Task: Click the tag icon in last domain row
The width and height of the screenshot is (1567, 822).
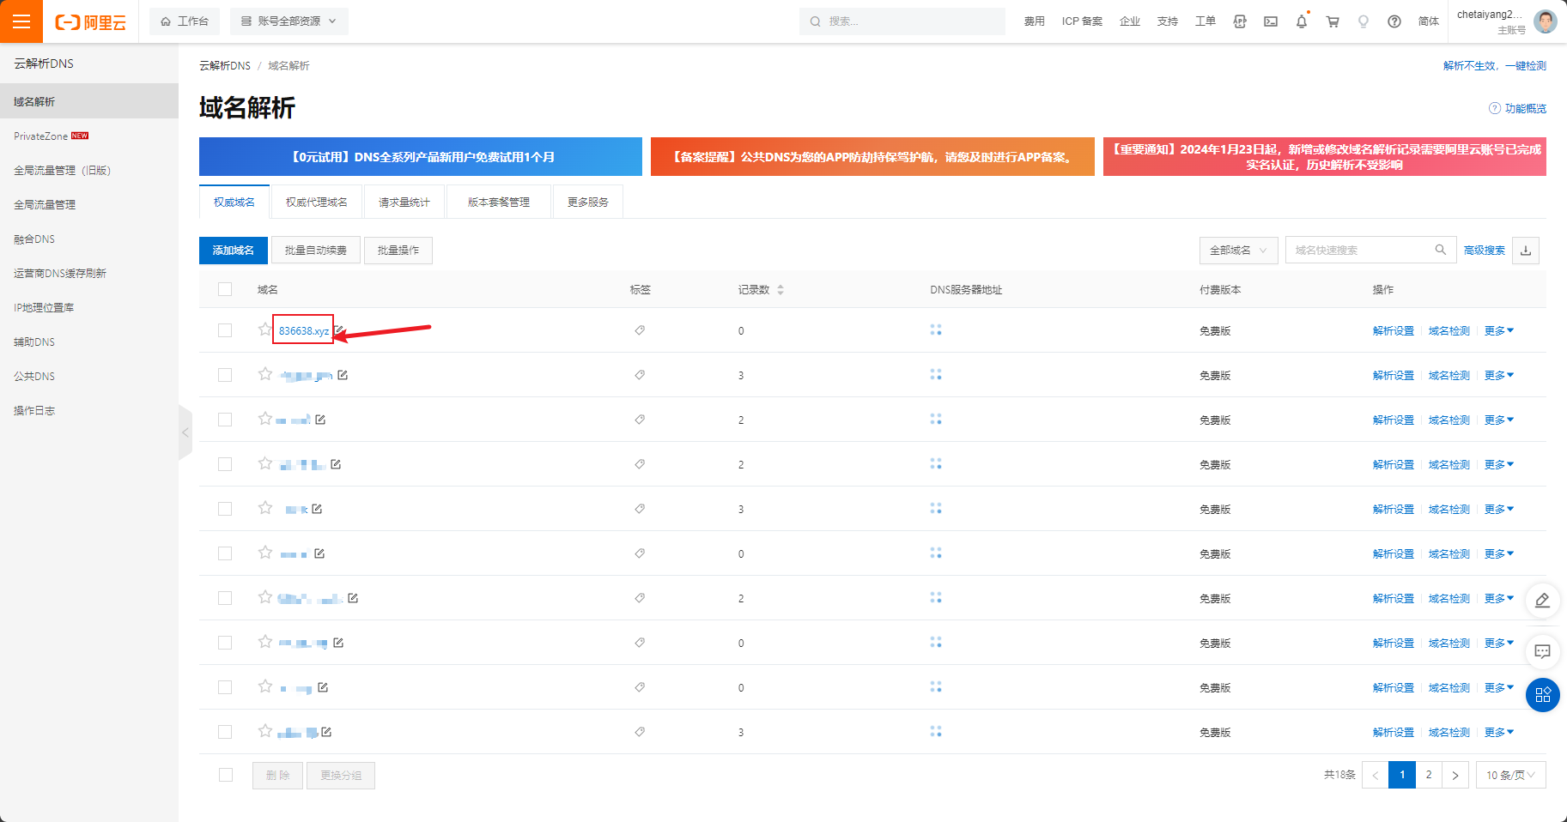Action: (x=640, y=732)
